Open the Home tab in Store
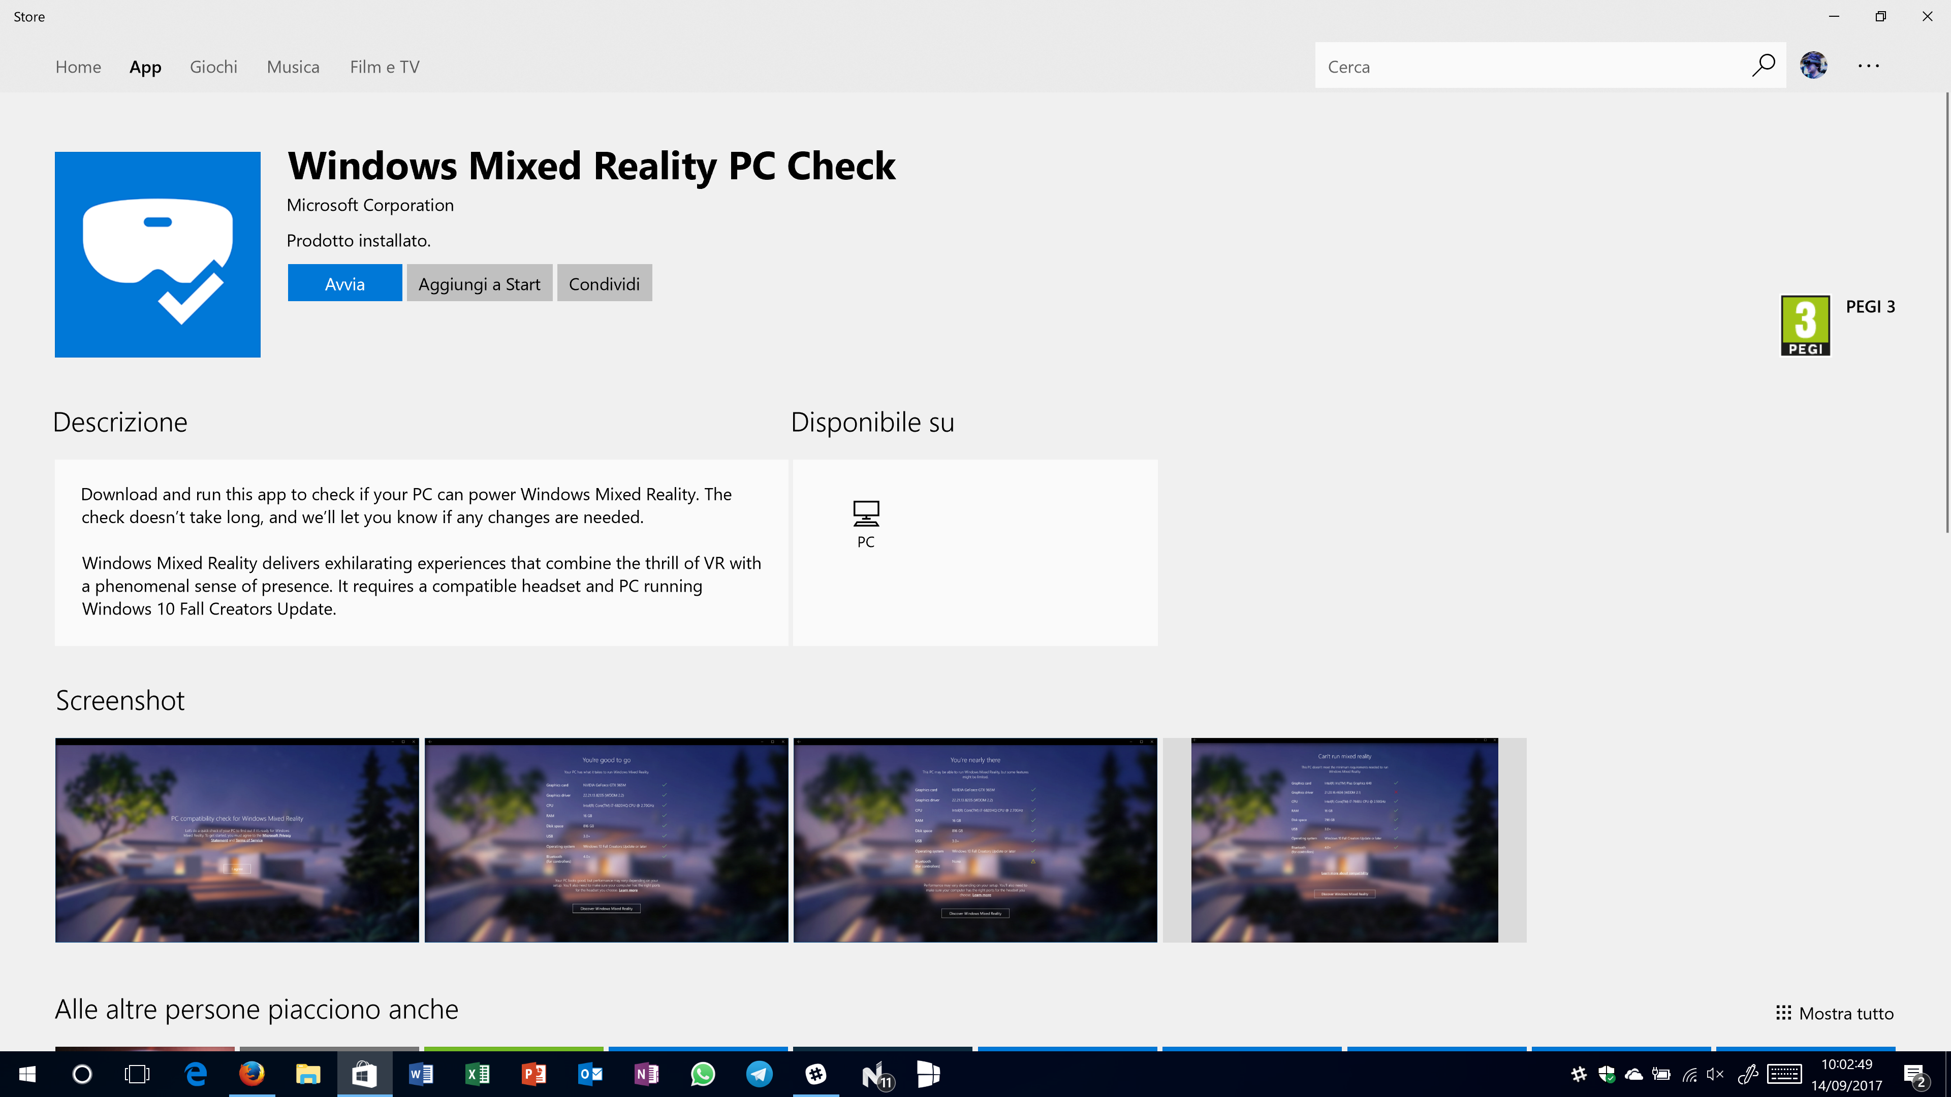Image resolution: width=1951 pixels, height=1097 pixels. [x=78, y=67]
